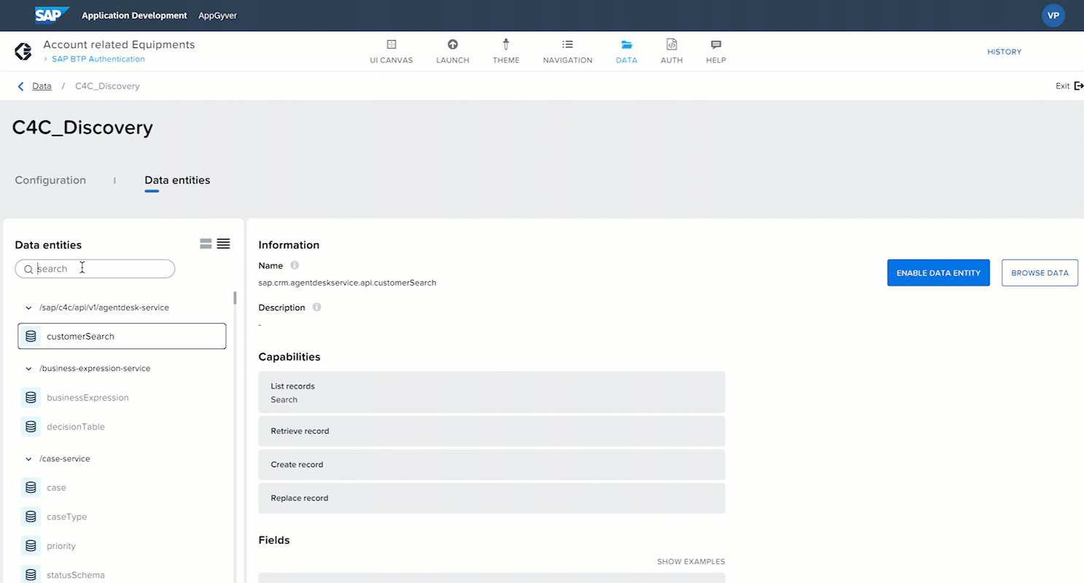Open the Retrieve record capability
The image size is (1084, 583).
492,431
